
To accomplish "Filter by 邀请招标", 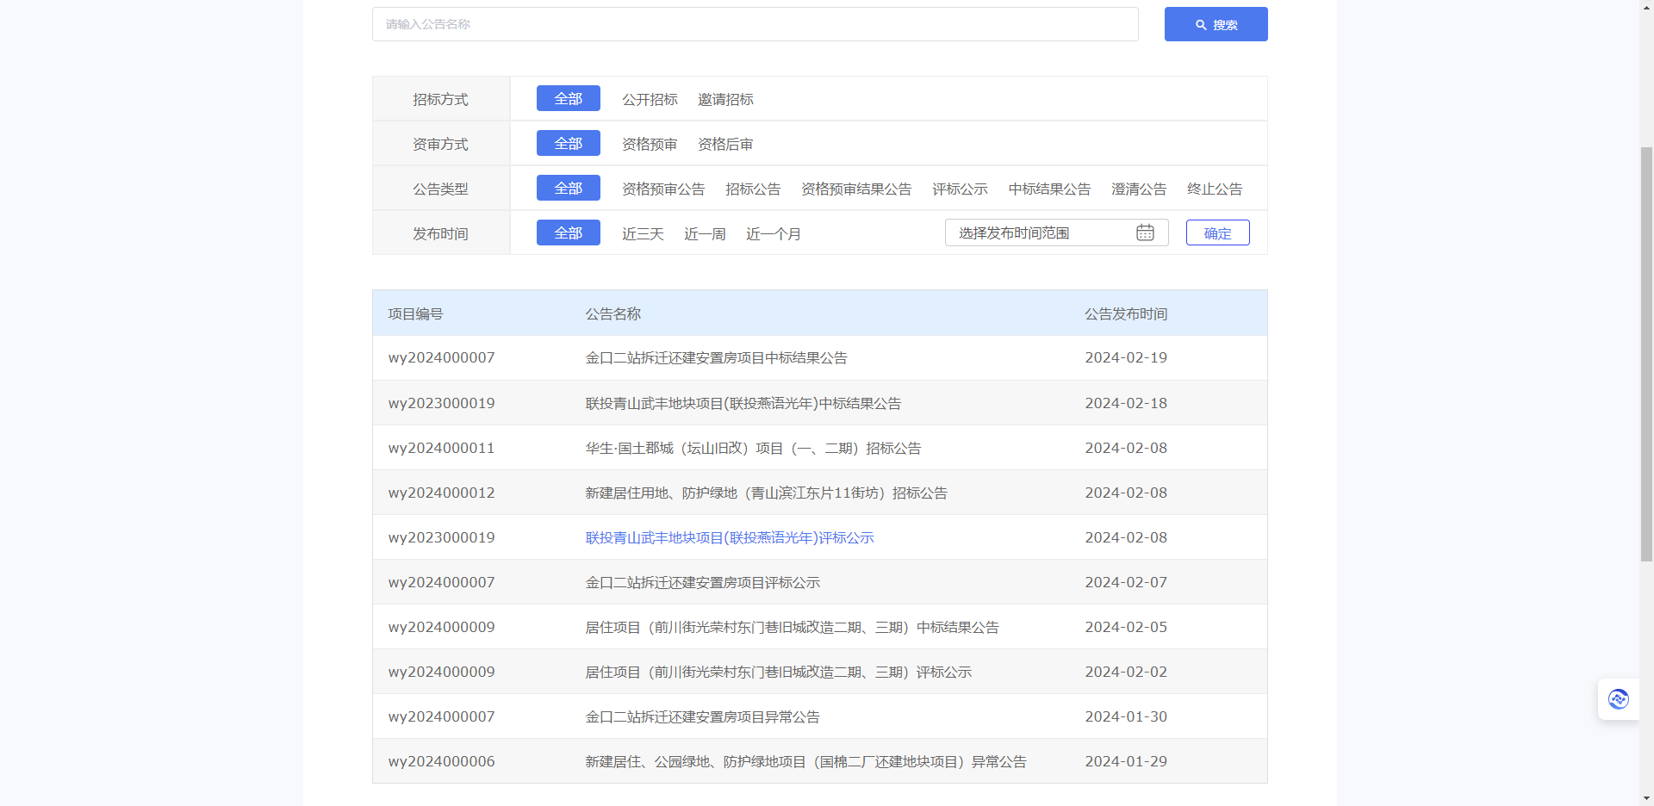I will pos(725,100).
